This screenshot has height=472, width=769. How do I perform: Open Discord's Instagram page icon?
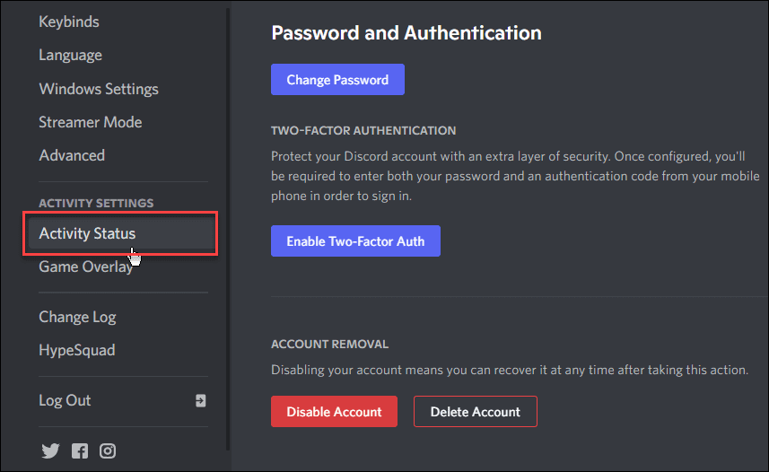pyautogui.click(x=108, y=450)
